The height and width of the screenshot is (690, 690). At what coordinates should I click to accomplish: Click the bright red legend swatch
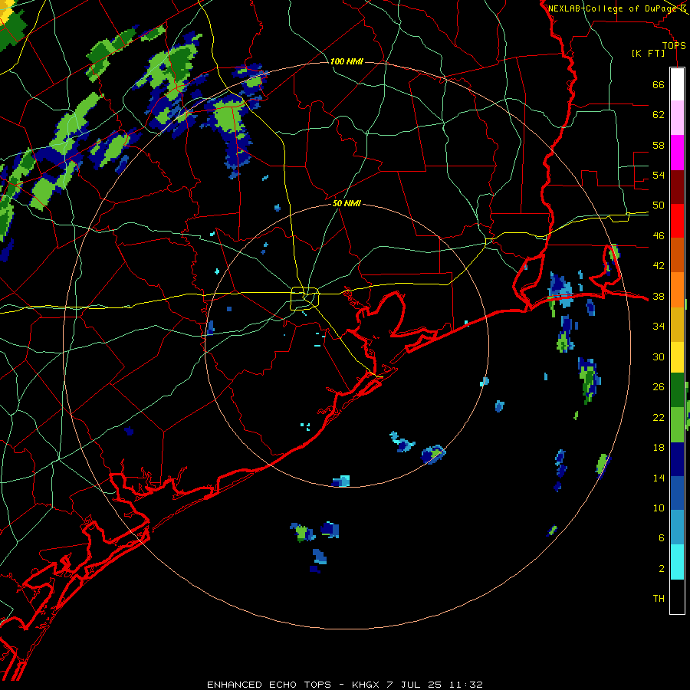point(677,221)
